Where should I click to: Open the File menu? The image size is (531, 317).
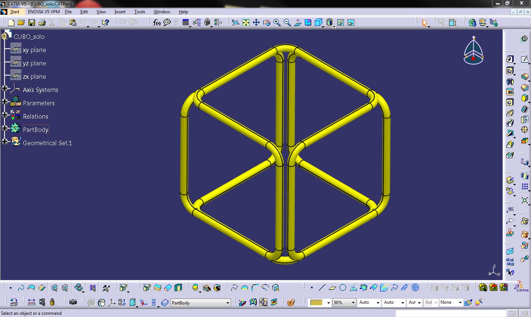coord(68,12)
